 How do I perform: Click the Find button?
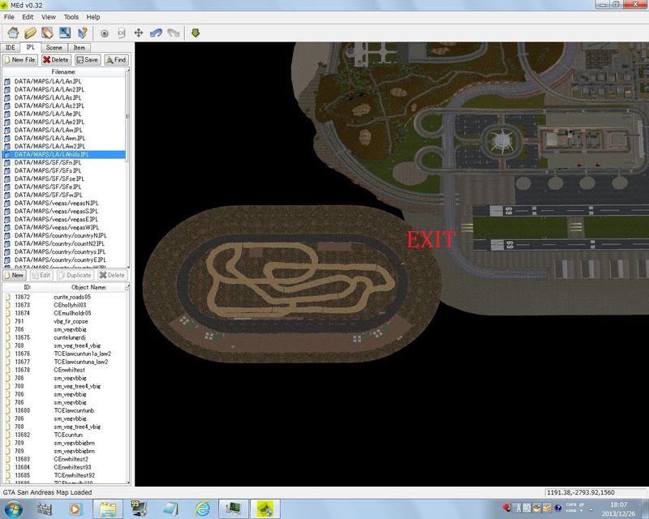(x=116, y=60)
